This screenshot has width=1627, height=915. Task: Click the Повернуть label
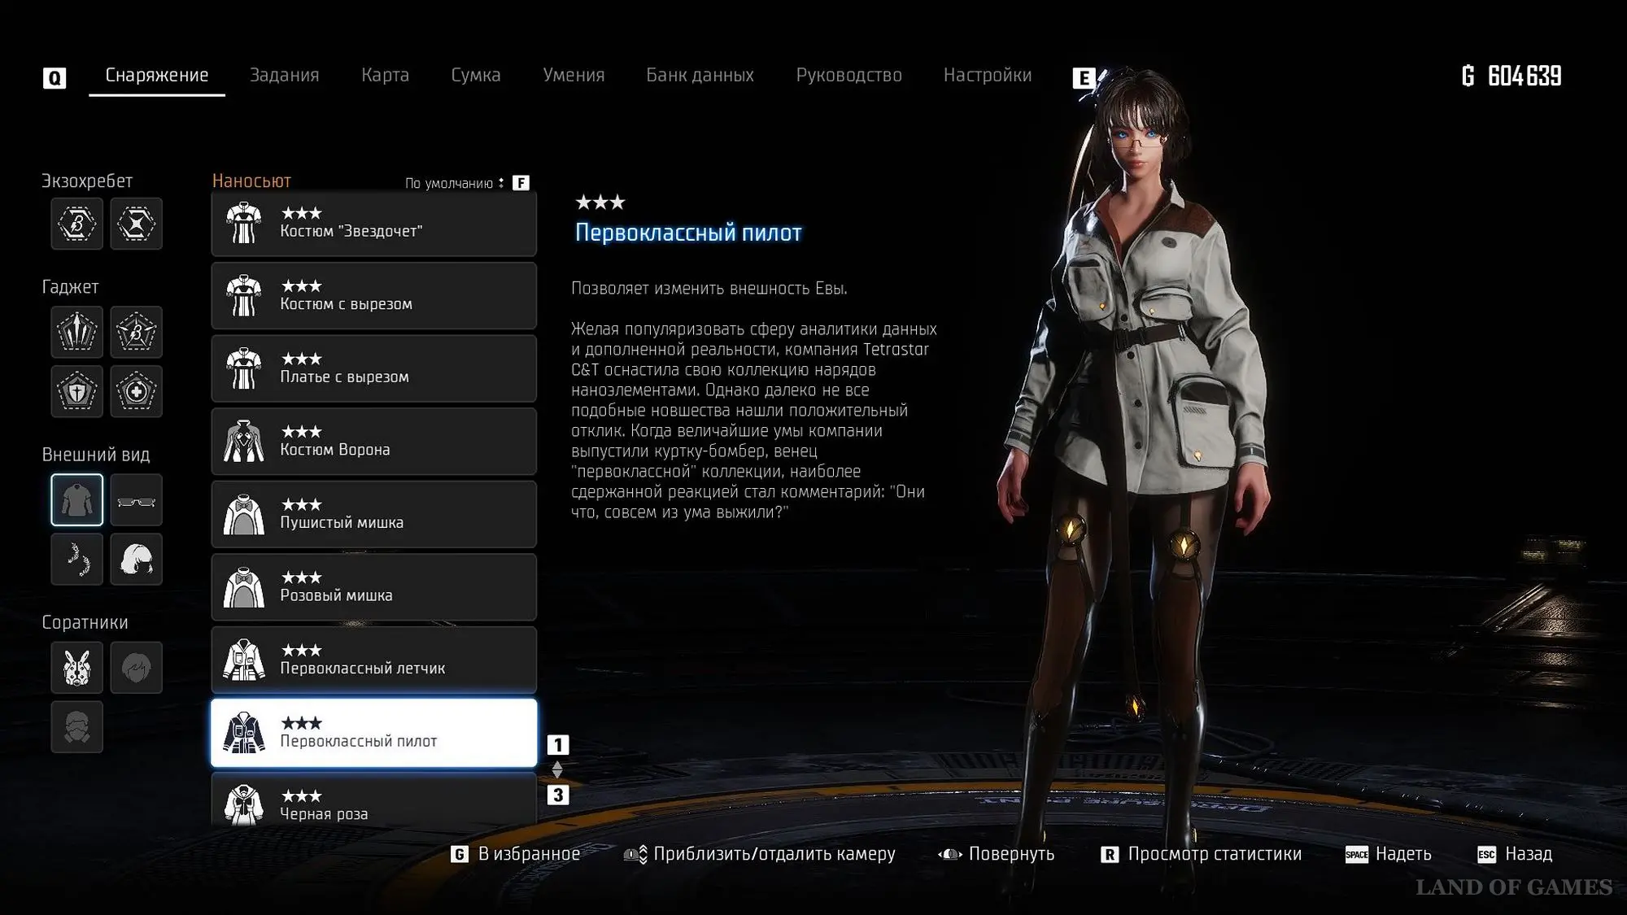click(x=1011, y=854)
